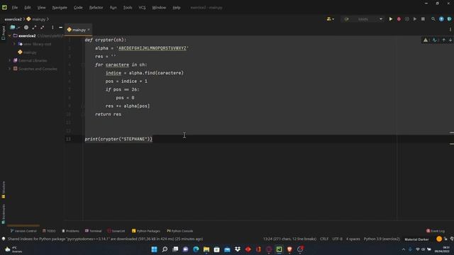Open SonarLint tool window
This screenshot has height=255, width=454.
point(116,231)
